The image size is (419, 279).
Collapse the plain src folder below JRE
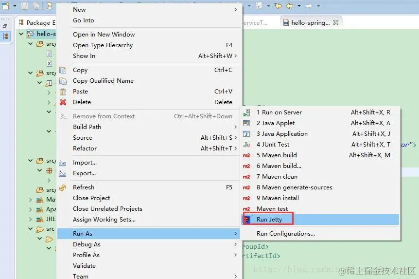pos(31,229)
